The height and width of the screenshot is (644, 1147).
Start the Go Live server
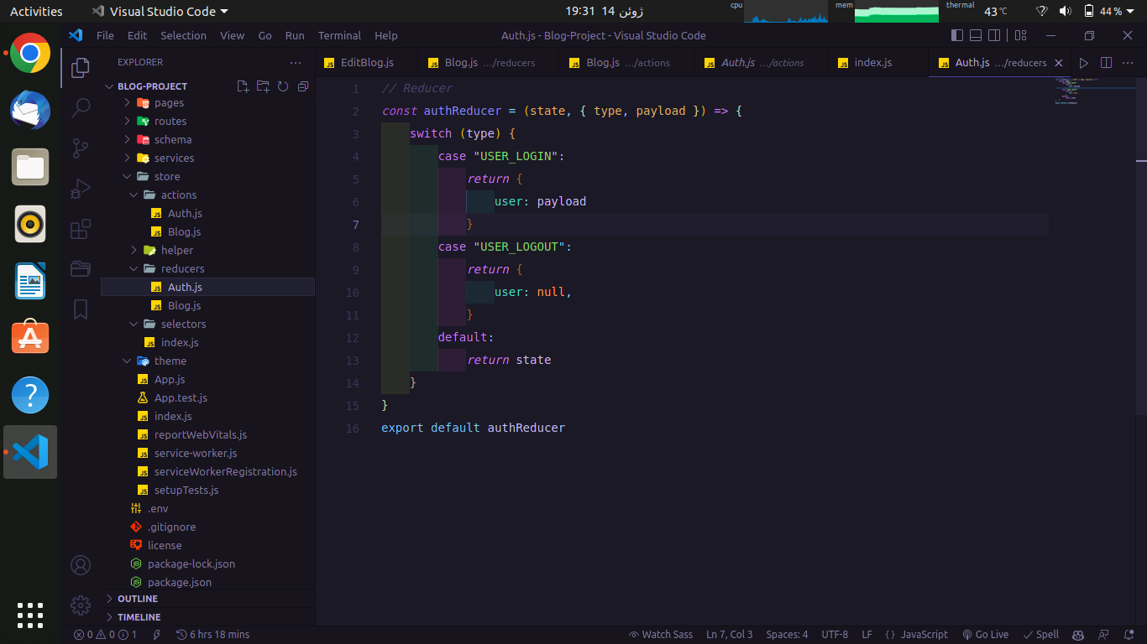click(x=986, y=635)
